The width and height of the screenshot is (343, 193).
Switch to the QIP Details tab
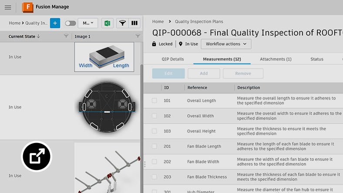click(172, 59)
